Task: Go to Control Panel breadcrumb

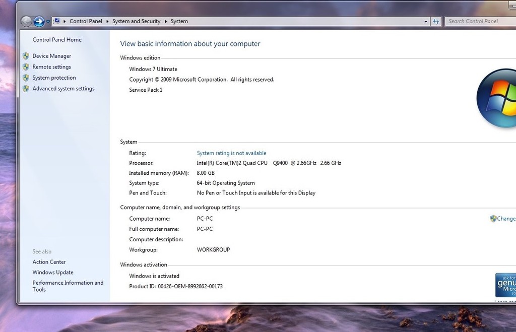Action: pos(86,21)
